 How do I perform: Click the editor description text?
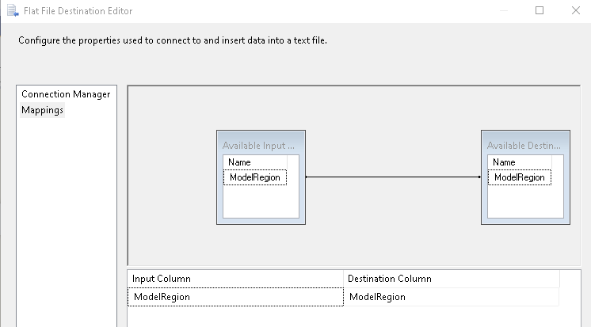(x=173, y=40)
